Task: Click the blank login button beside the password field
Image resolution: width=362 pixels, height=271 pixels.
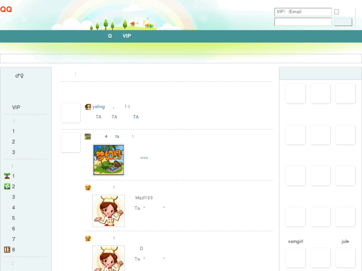Action: (343, 22)
